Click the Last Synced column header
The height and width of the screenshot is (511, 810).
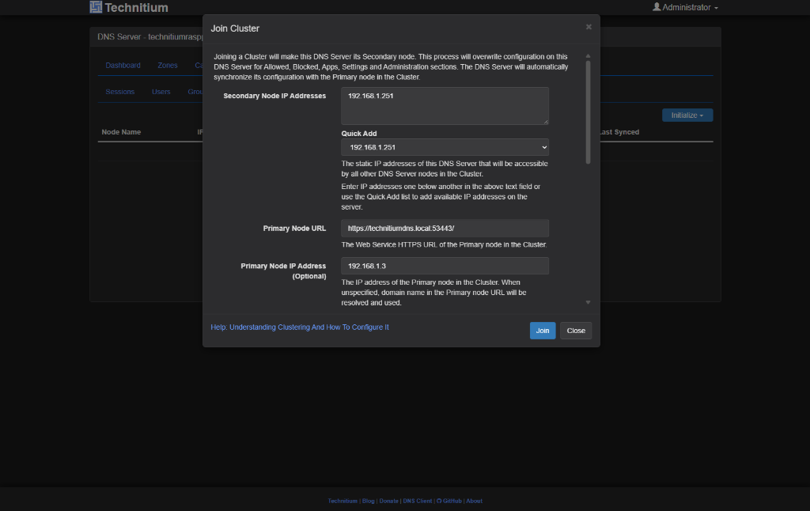619,132
